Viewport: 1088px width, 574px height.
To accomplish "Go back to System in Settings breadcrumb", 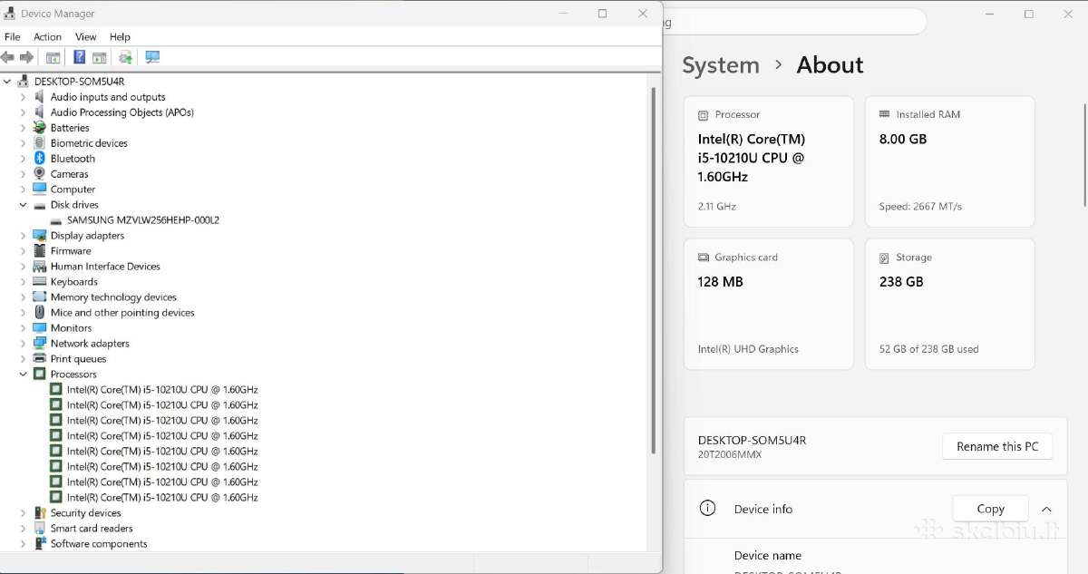I will 721,65.
